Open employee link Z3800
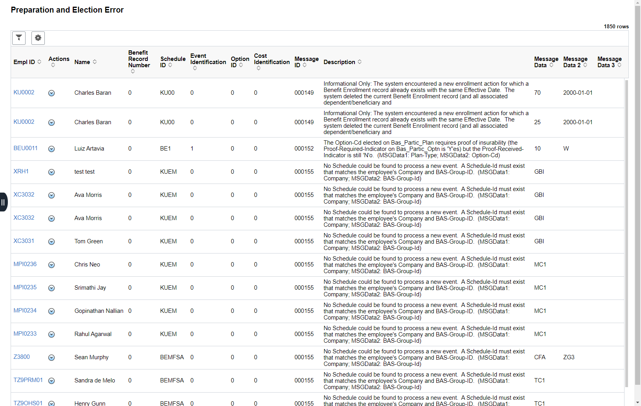The height and width of the screenshot is (406, 641). tap(22, 357)
